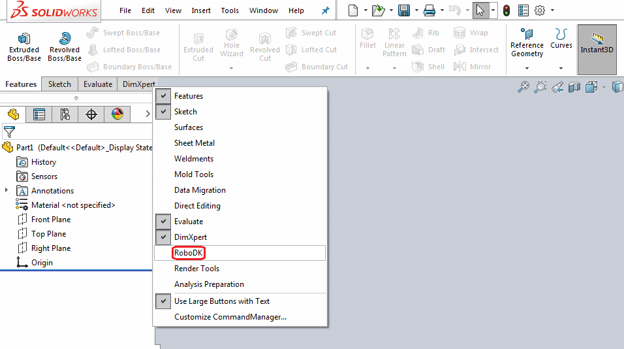Image resolution: width=624 pixels, height=349 pixels.
Task: Switch to the Sketch tab
Action: [59, 84]
